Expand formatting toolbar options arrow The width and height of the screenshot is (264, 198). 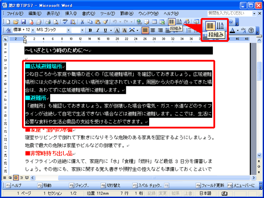pos(258,31)
